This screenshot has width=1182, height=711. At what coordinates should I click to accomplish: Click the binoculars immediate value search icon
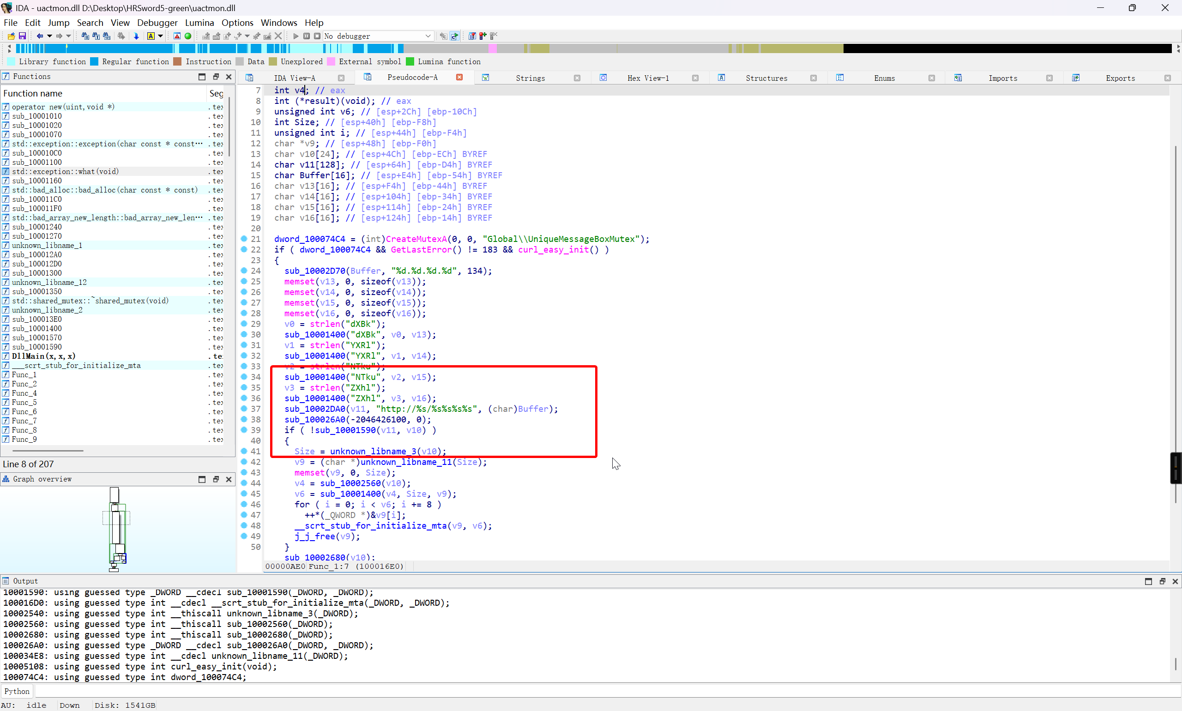(x=85, y=36)
